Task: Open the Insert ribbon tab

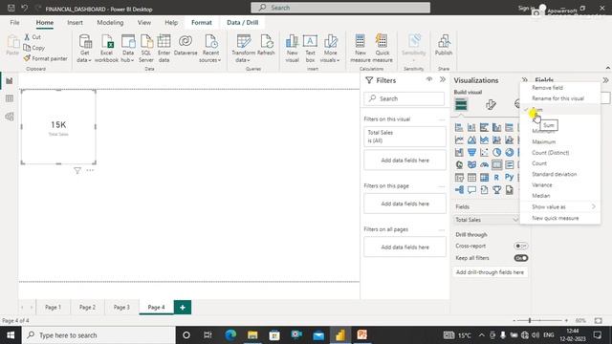Action: tap(75, 23)
